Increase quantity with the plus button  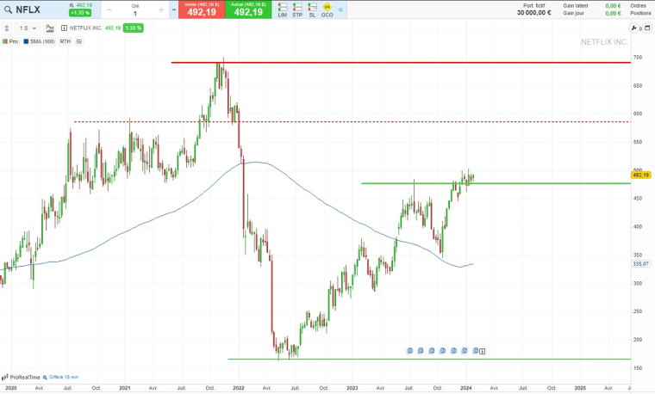coord(161,9)
